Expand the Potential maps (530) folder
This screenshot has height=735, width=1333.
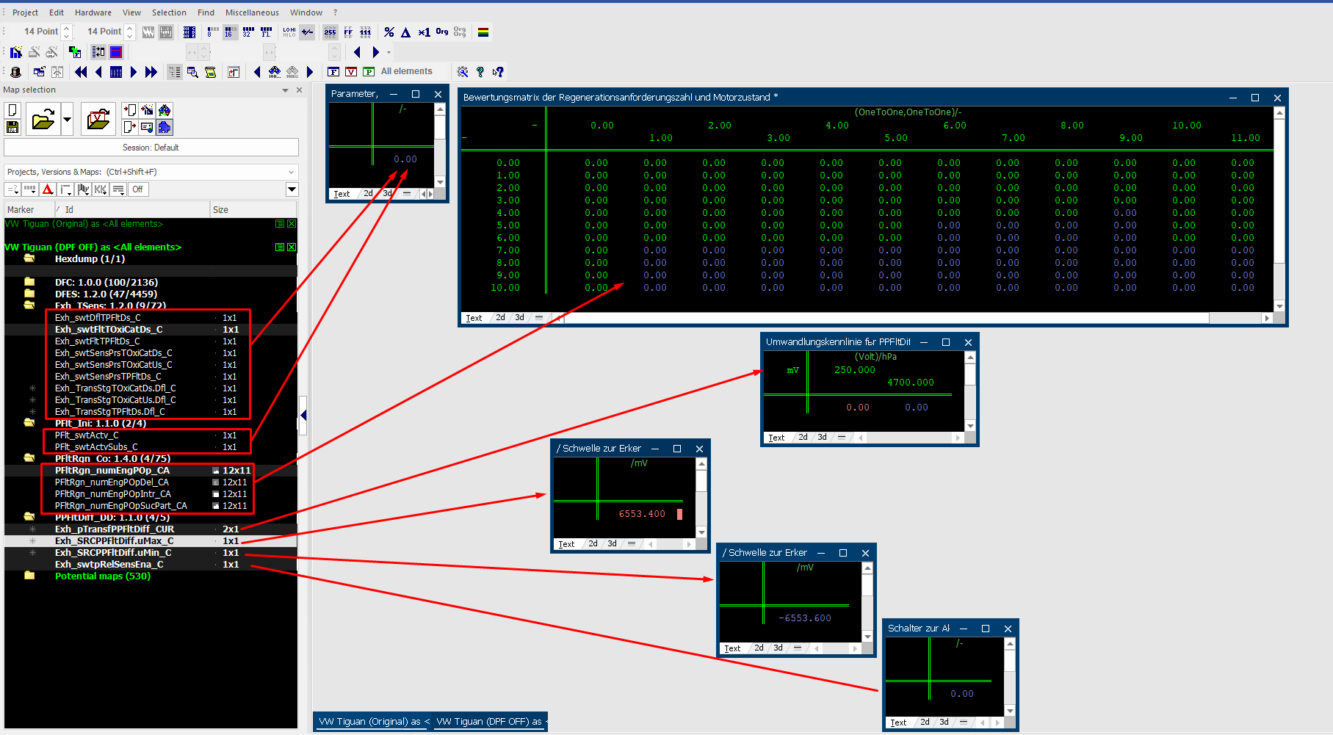tap(29, 576)
